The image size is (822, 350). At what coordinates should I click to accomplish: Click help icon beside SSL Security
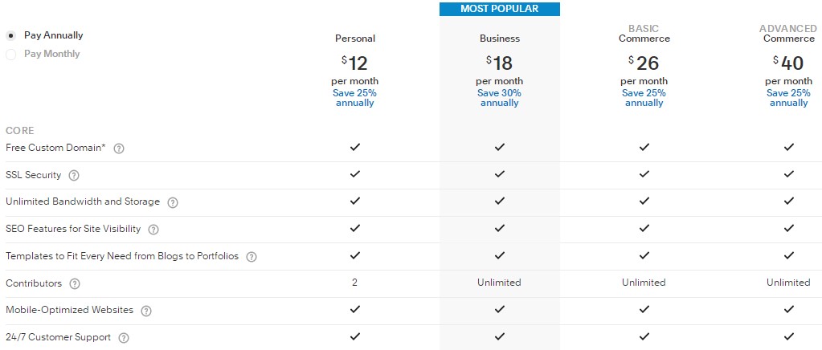click(x=74, y=176)
